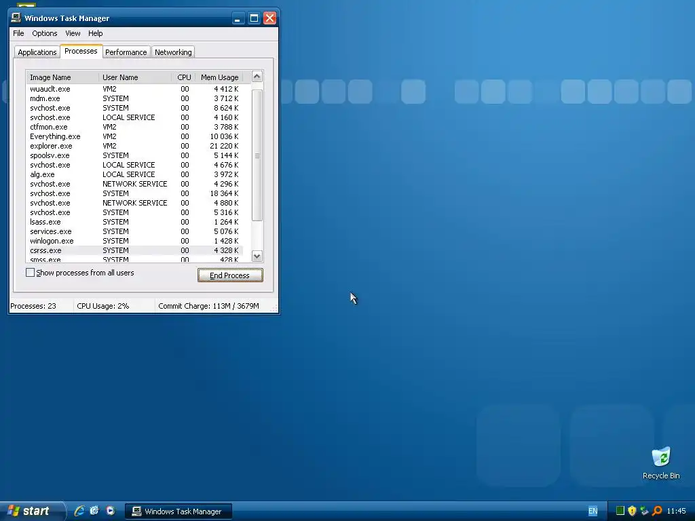Select the explorer.exe process
Image resolution: width=695 pixels, height=521 pixels.
click(135, 146)
